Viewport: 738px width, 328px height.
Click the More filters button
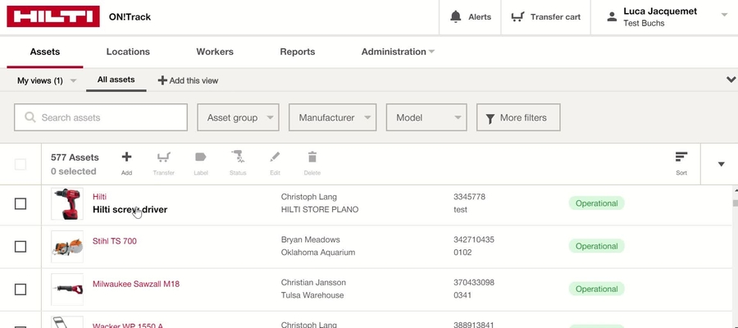pos(518,117)
